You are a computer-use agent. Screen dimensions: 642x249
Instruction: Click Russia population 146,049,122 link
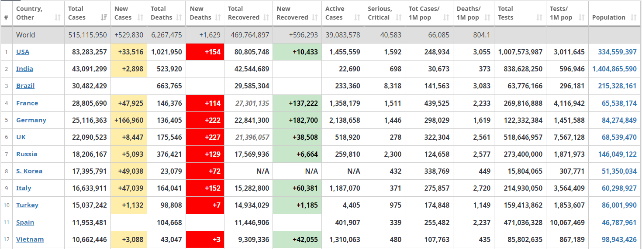coord(617,154)
